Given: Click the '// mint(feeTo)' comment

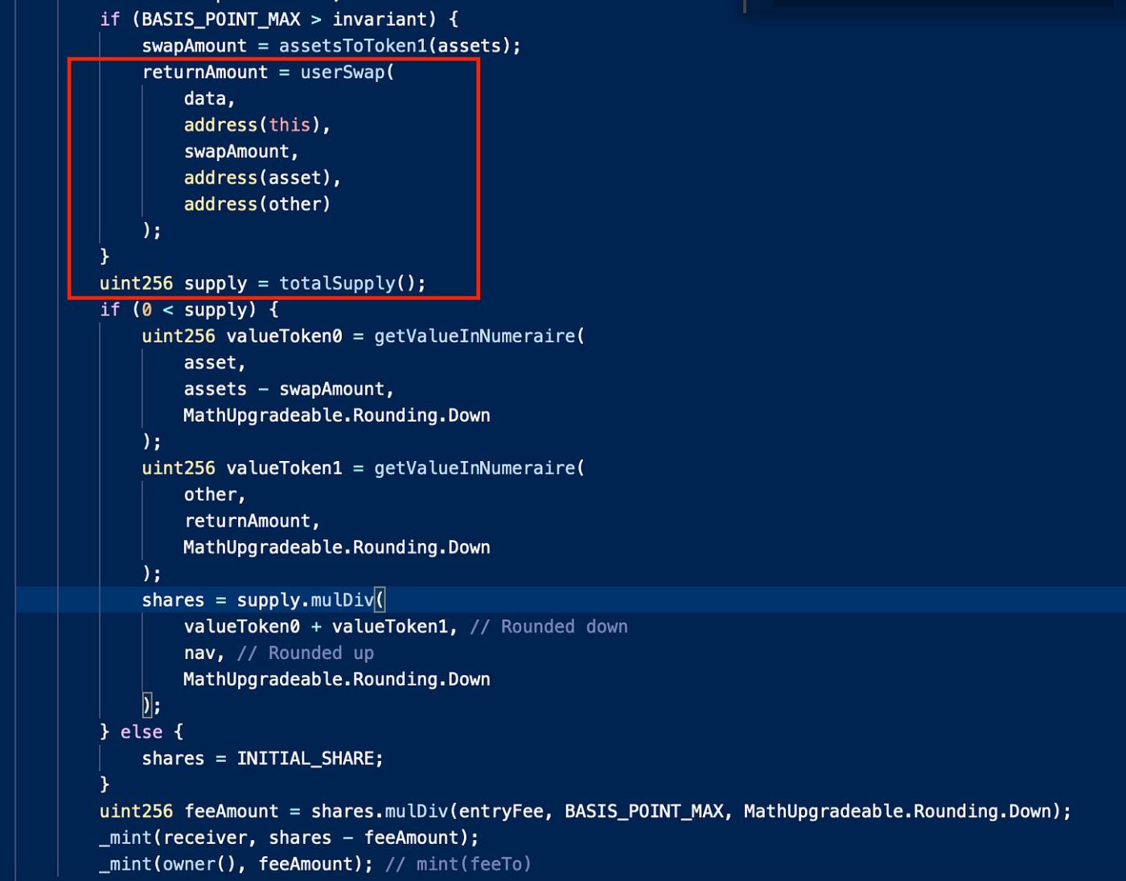Looking at the screenshot, I should [x=458, y=864].
